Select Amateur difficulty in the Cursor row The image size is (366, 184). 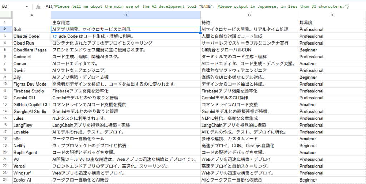coord(332,63)
